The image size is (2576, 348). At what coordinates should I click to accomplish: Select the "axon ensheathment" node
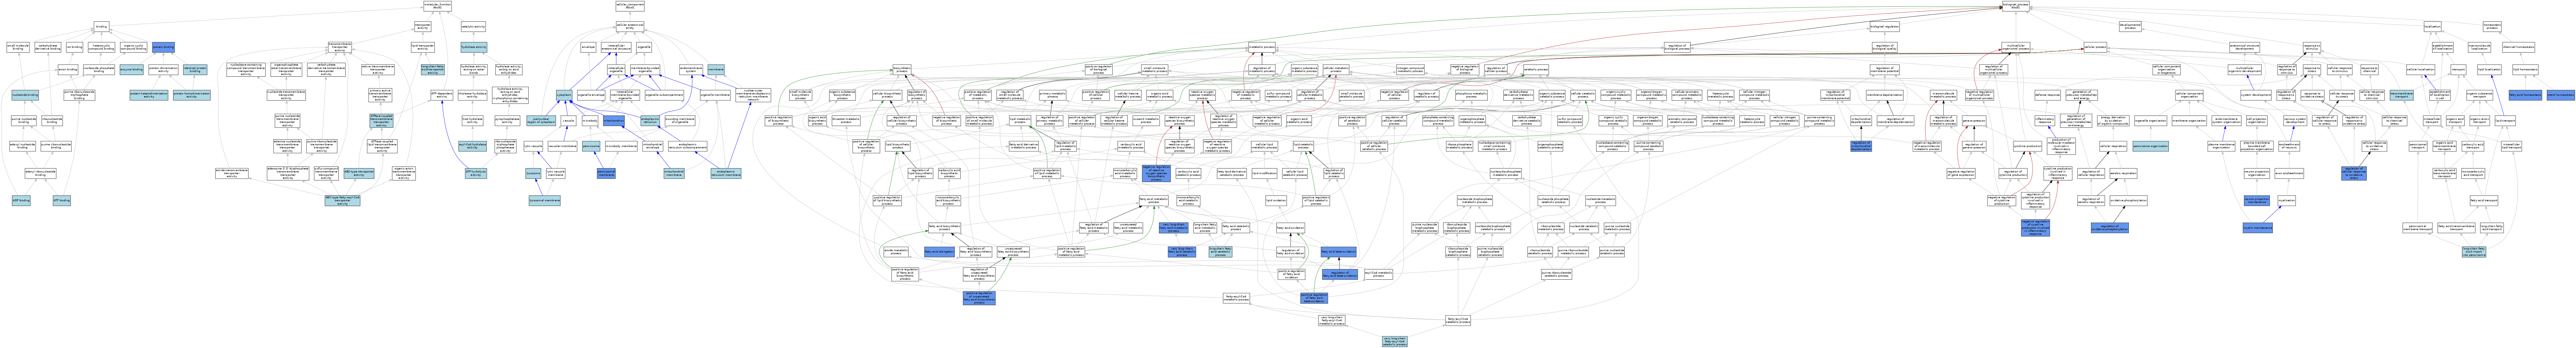pyautogui.click(x=2289, y=174)
